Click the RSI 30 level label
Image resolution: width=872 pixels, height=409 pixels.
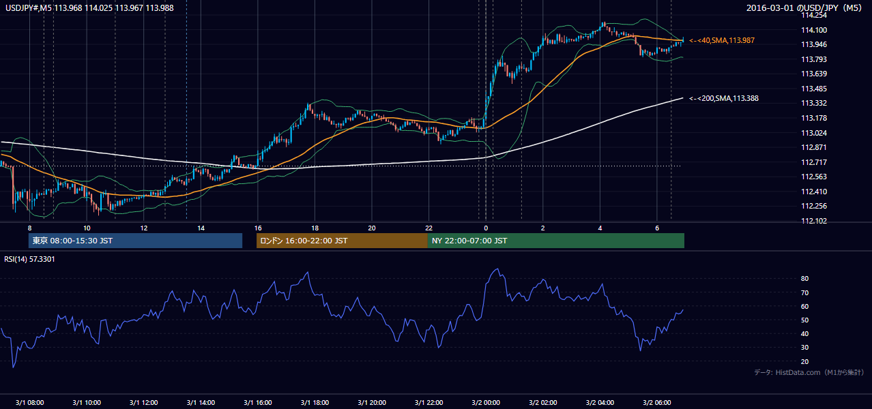tap(804, 347)
